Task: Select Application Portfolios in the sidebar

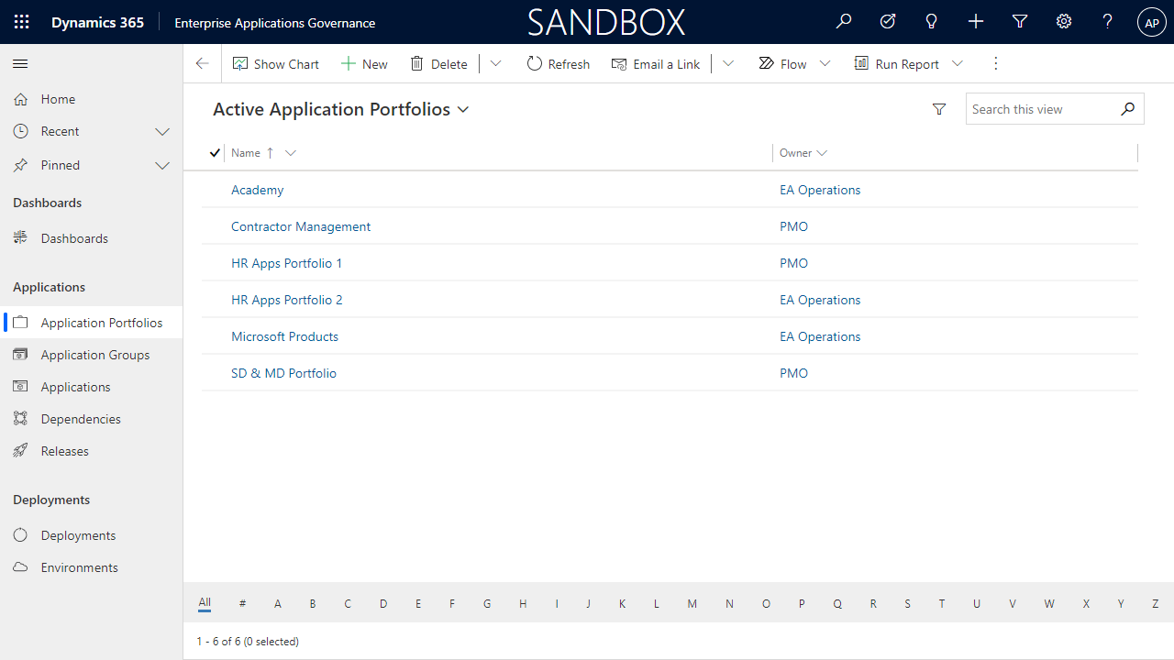Action: point(92,323)
